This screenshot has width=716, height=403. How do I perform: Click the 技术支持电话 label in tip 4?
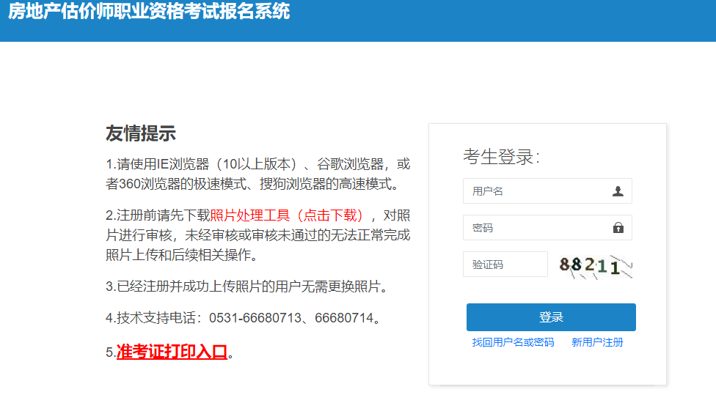coord(157,318)
